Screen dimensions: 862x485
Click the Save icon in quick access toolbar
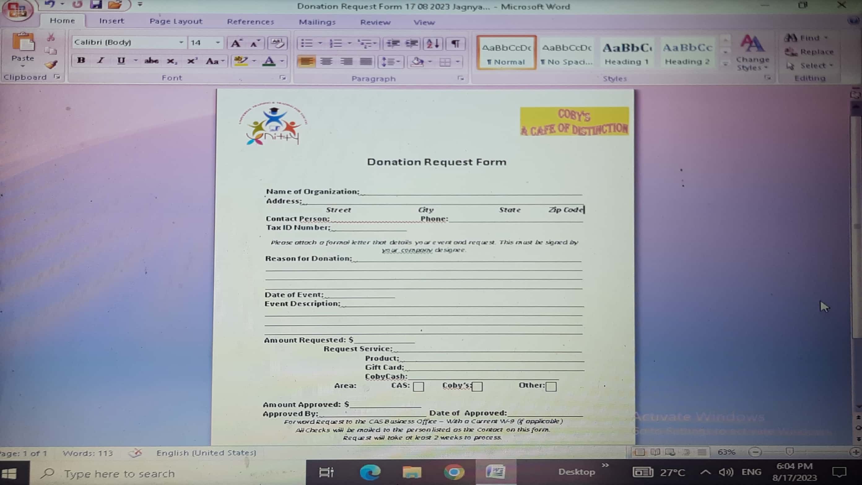tap(96, 5)
